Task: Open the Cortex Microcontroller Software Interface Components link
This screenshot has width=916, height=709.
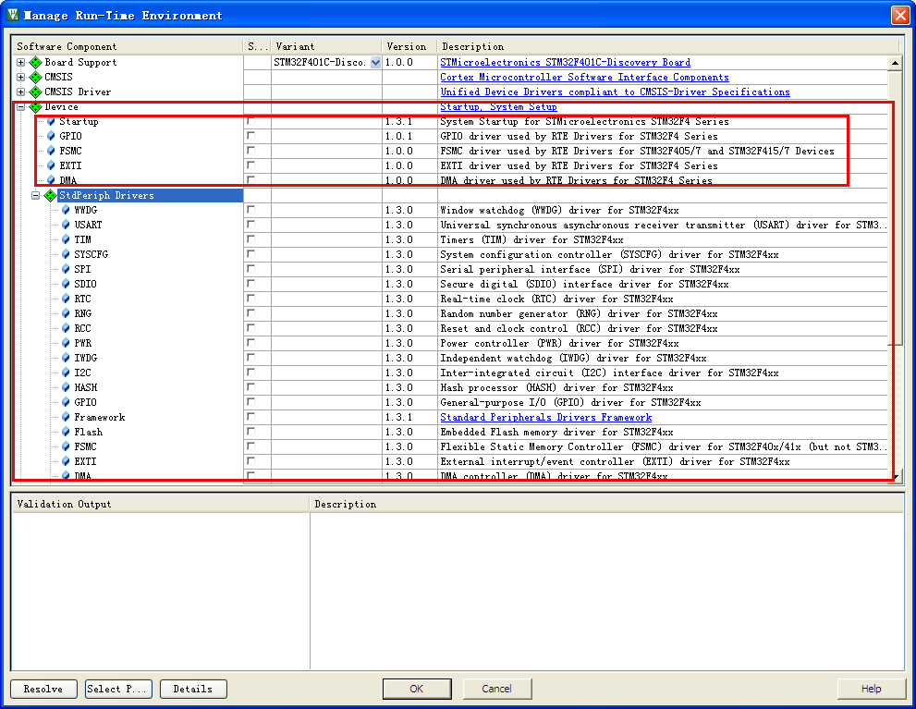Action: coord(584,77)
